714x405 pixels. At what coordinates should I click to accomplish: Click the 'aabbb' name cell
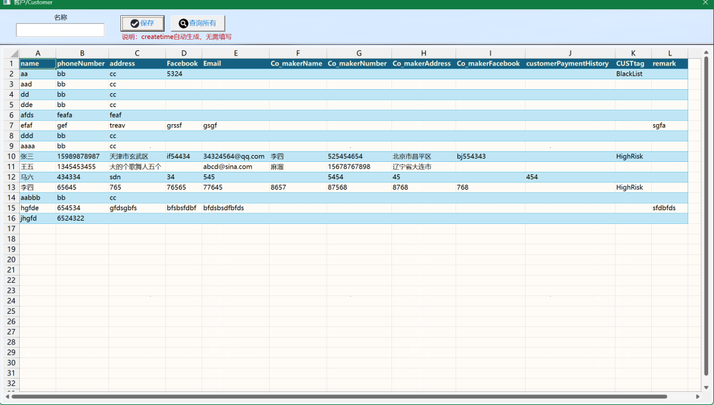click(37, 198)
